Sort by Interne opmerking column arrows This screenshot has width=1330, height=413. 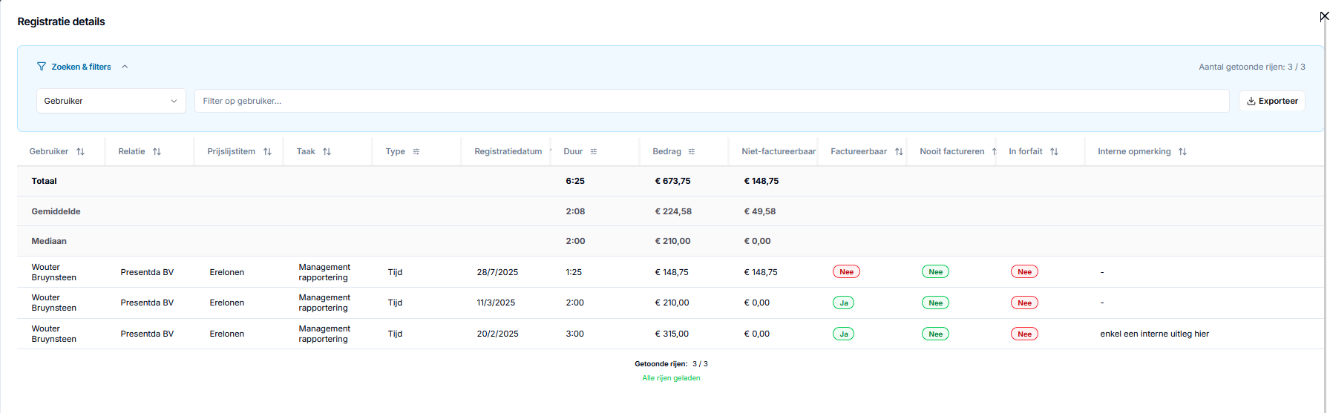[x=1182, y=151]
